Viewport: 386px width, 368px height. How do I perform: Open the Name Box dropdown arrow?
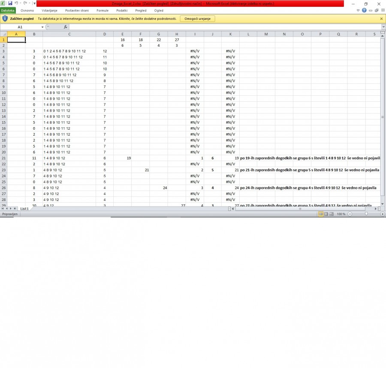tap(42, 27)
